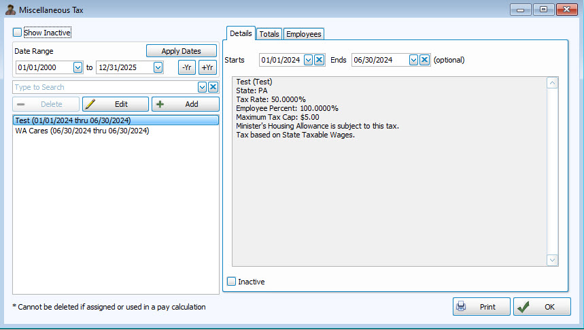Click the Tax Rate: 50.0000% line
The height and width of the screenshot is (330, 584).
click(x=271, y=99)
